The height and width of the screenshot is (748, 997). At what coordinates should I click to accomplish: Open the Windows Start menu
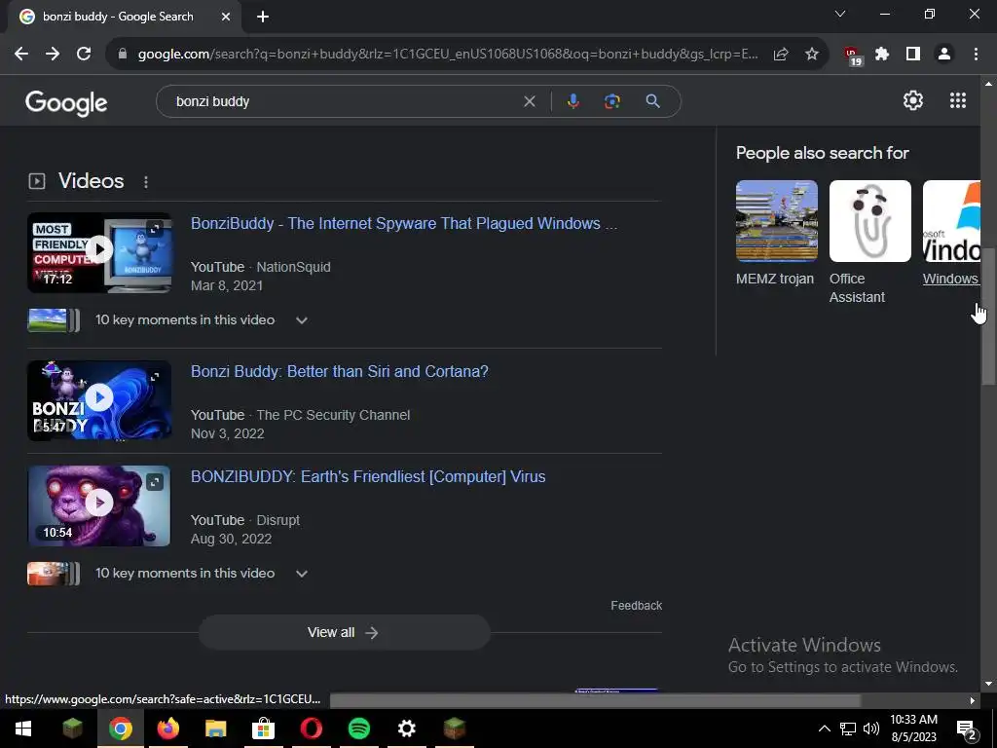tap(23, 729)
